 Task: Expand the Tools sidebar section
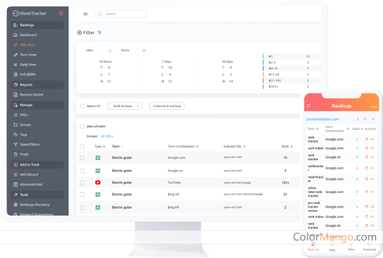tap(37, 195)
